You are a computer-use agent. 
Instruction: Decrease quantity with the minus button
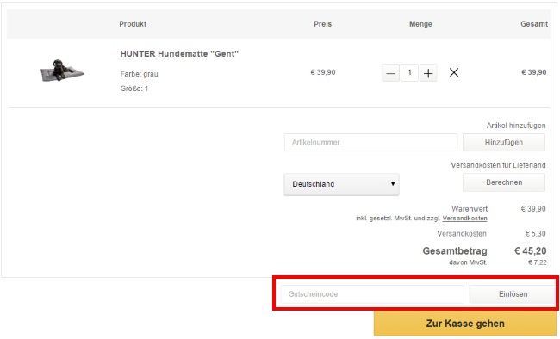coord(391,73)
